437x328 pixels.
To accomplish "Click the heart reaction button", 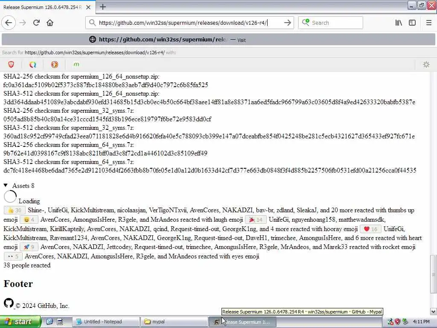I will (370, 229).
